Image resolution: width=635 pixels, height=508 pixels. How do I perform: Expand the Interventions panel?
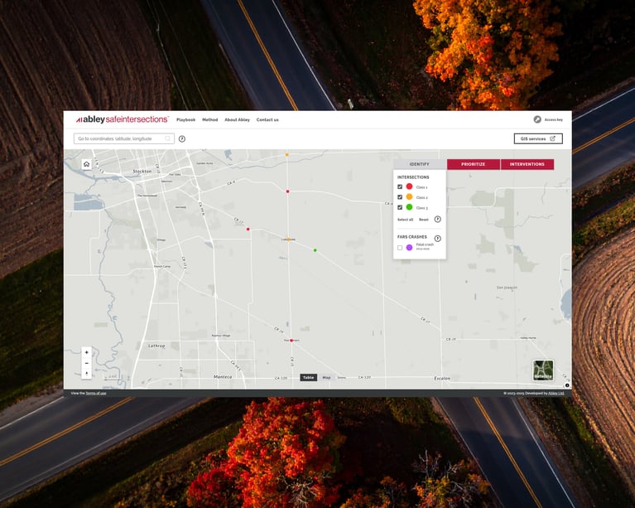coord(527,164)
